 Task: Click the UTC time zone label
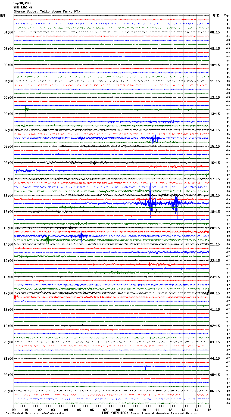click(216, 15)
